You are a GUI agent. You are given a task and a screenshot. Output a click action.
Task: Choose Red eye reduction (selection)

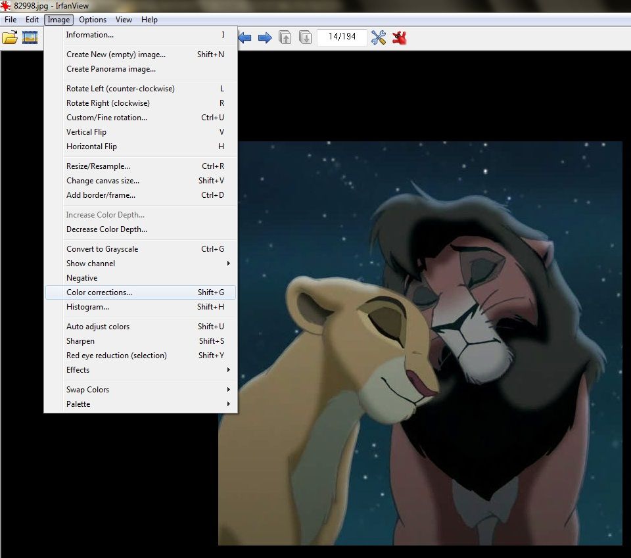[x=141, y=356]
